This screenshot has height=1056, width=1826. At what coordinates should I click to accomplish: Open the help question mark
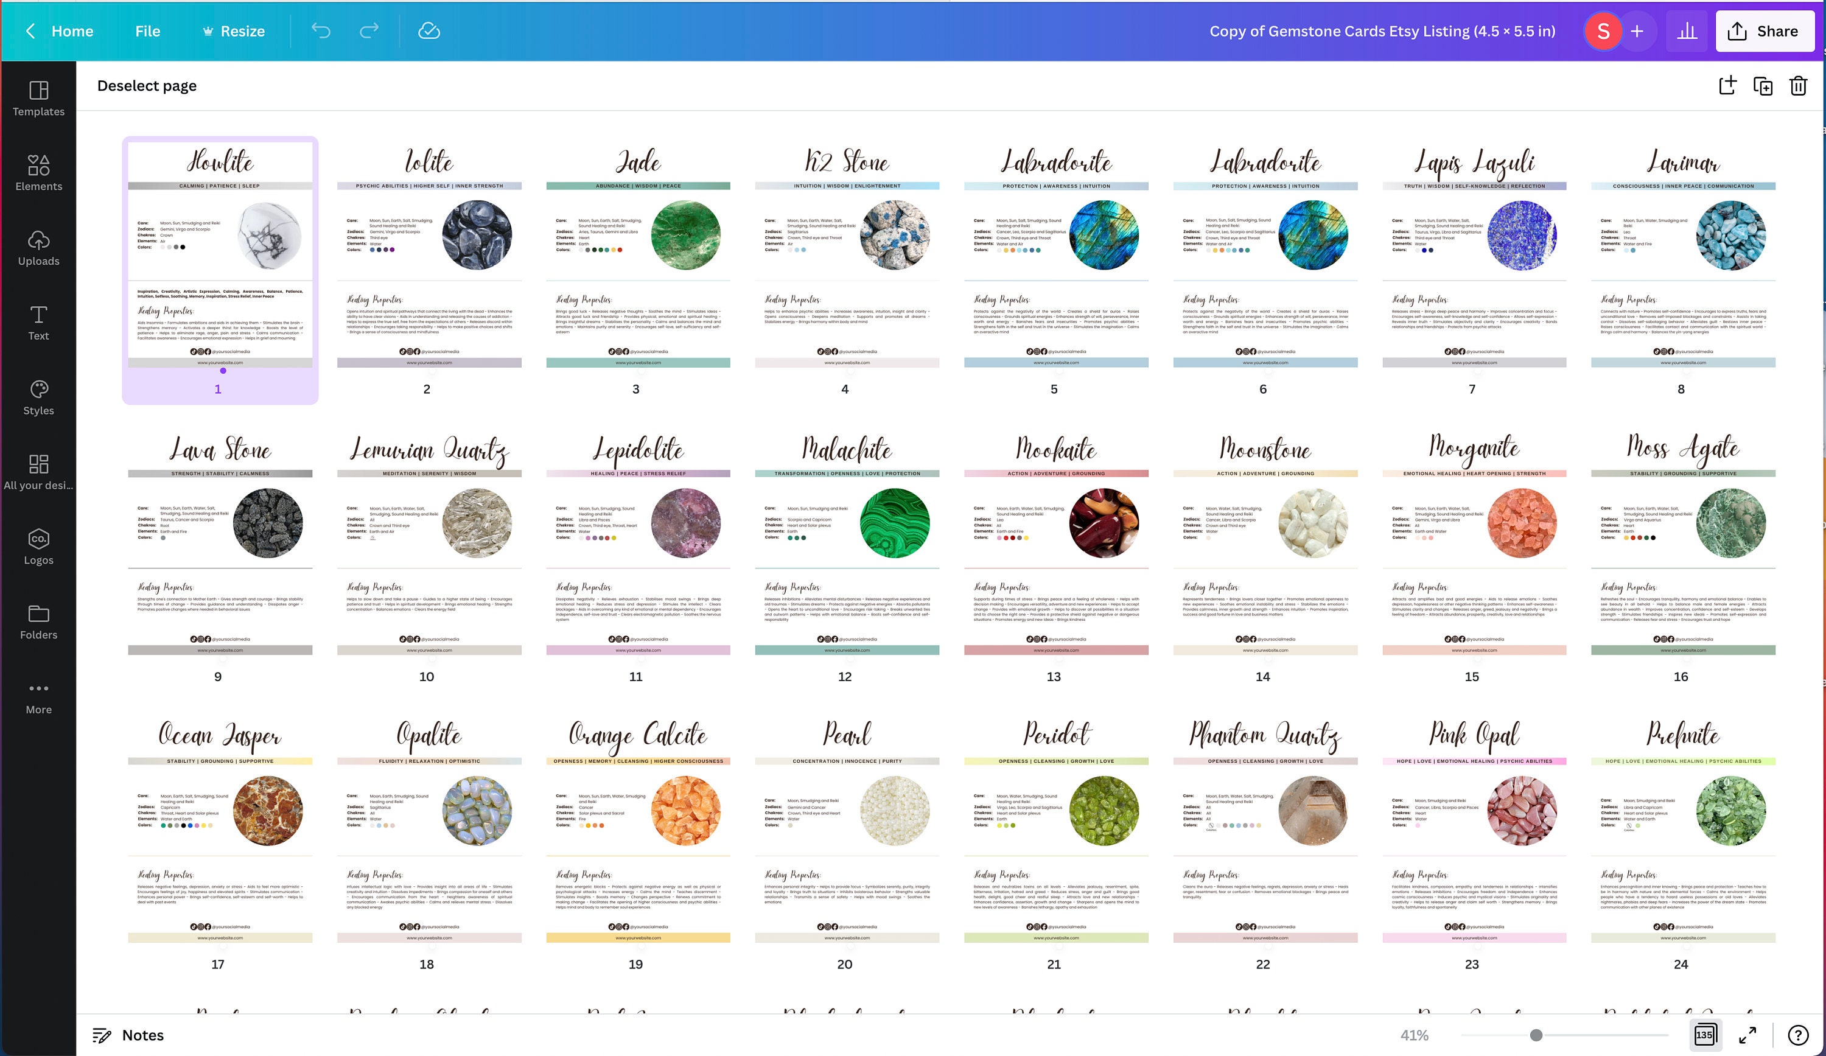click(x=1798, y=1035)
